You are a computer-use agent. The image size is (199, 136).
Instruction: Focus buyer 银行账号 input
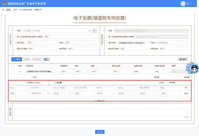click(x=82, y=49)
